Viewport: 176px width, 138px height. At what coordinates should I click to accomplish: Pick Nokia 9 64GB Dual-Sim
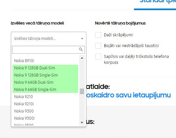coord(45,82)
